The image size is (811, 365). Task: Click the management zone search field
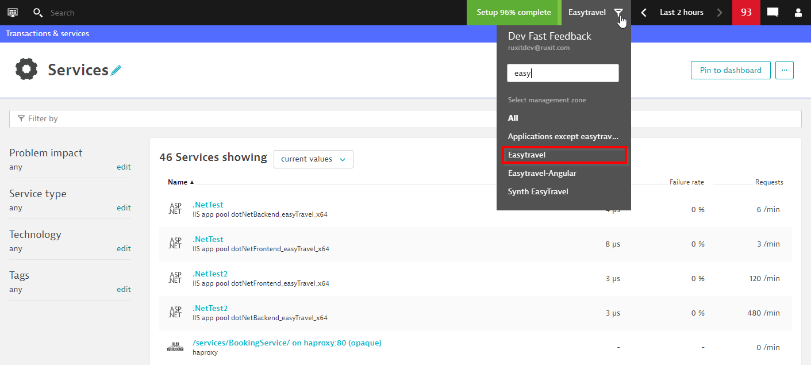pyautogui.click(x=563, y=73)
